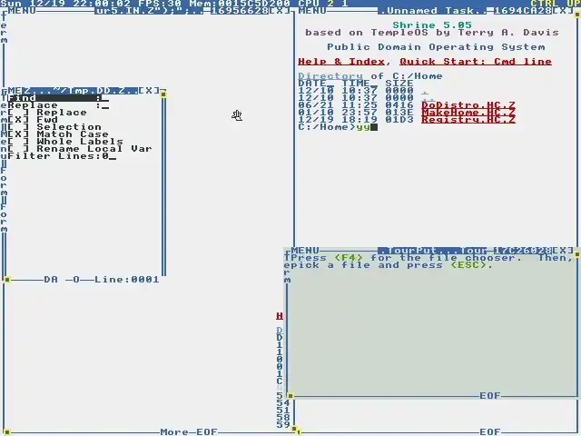Click the Replace text field
The height and width of the screenshot is (436, 581).
pos(58,105)
